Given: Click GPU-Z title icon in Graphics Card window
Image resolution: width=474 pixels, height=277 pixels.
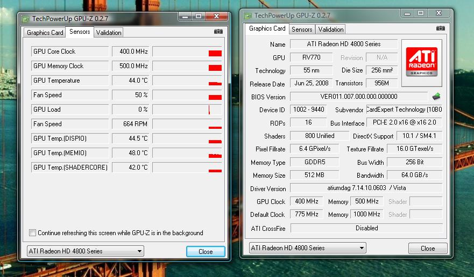Looking at the screenshot, I should coord(248,16).
